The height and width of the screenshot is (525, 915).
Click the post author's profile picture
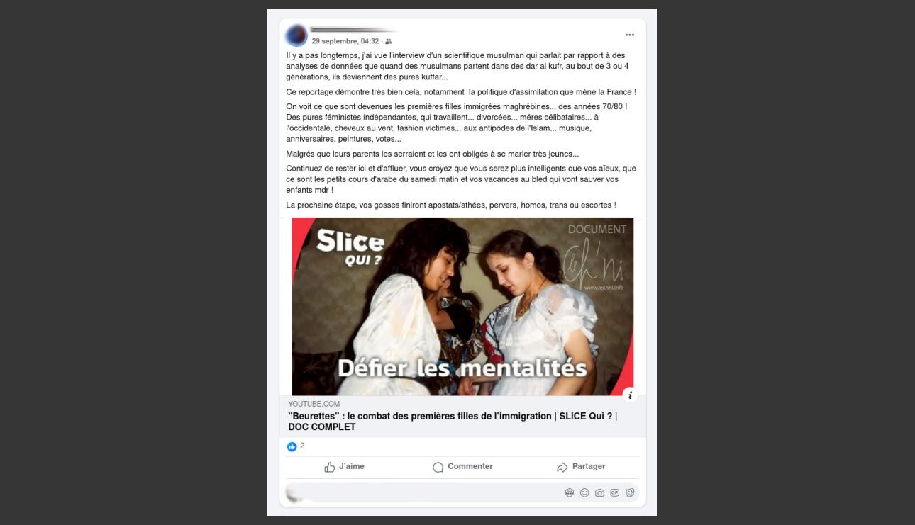[296, 35]
